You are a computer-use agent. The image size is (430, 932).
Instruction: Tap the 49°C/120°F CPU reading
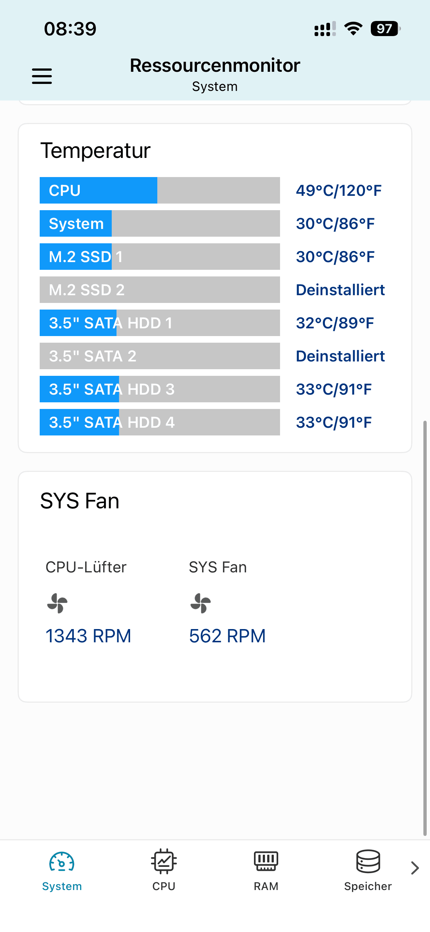338,191
